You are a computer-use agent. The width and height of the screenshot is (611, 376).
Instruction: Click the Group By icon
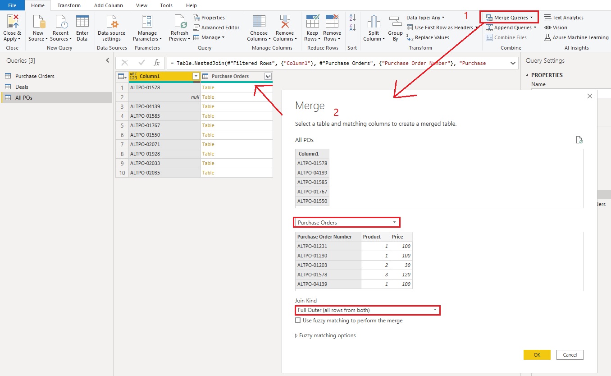pyautogui.click(x=395, y=22)
